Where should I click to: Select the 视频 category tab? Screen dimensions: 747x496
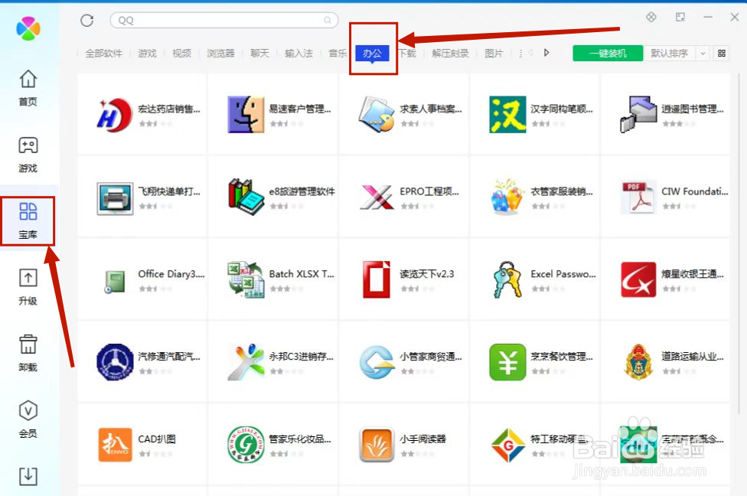(181, 54)
